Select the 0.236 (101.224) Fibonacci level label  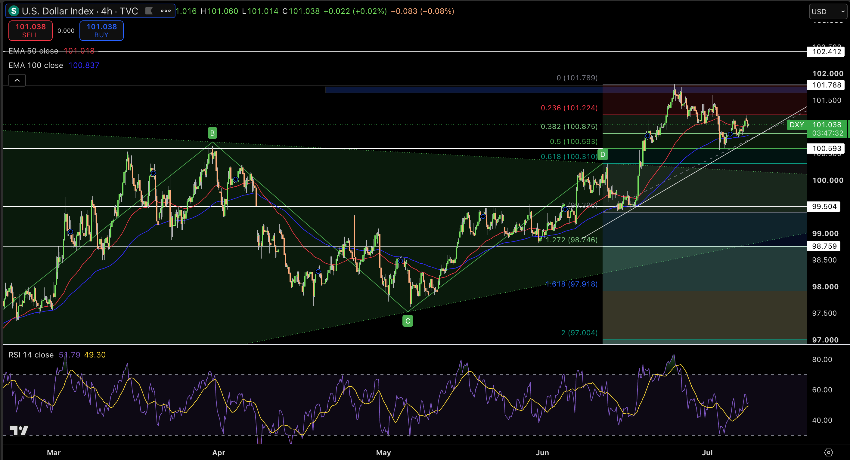click(x=569, y=108)
